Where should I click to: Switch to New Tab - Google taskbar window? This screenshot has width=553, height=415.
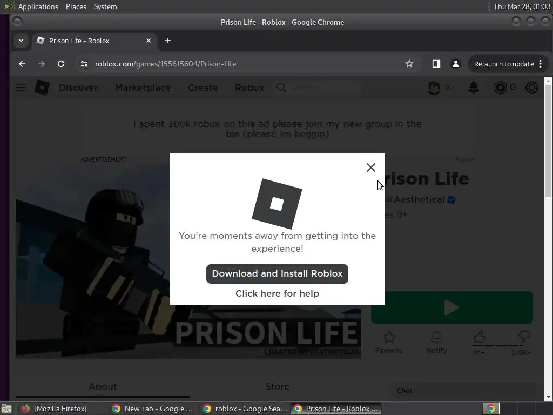pyautogui.click(x=153, y=409)
